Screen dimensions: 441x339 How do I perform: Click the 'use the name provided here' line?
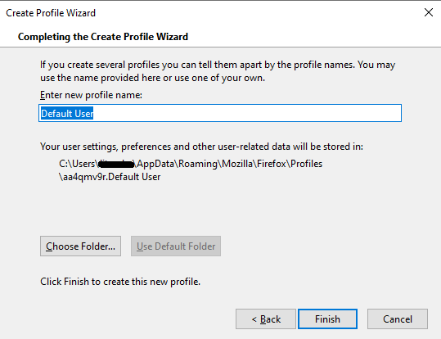point(152,78)
